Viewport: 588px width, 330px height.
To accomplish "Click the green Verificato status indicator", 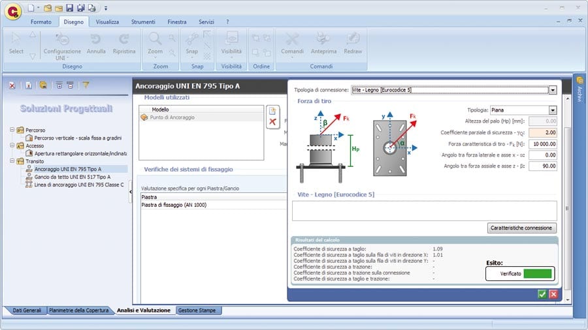I will pos(538,273).
